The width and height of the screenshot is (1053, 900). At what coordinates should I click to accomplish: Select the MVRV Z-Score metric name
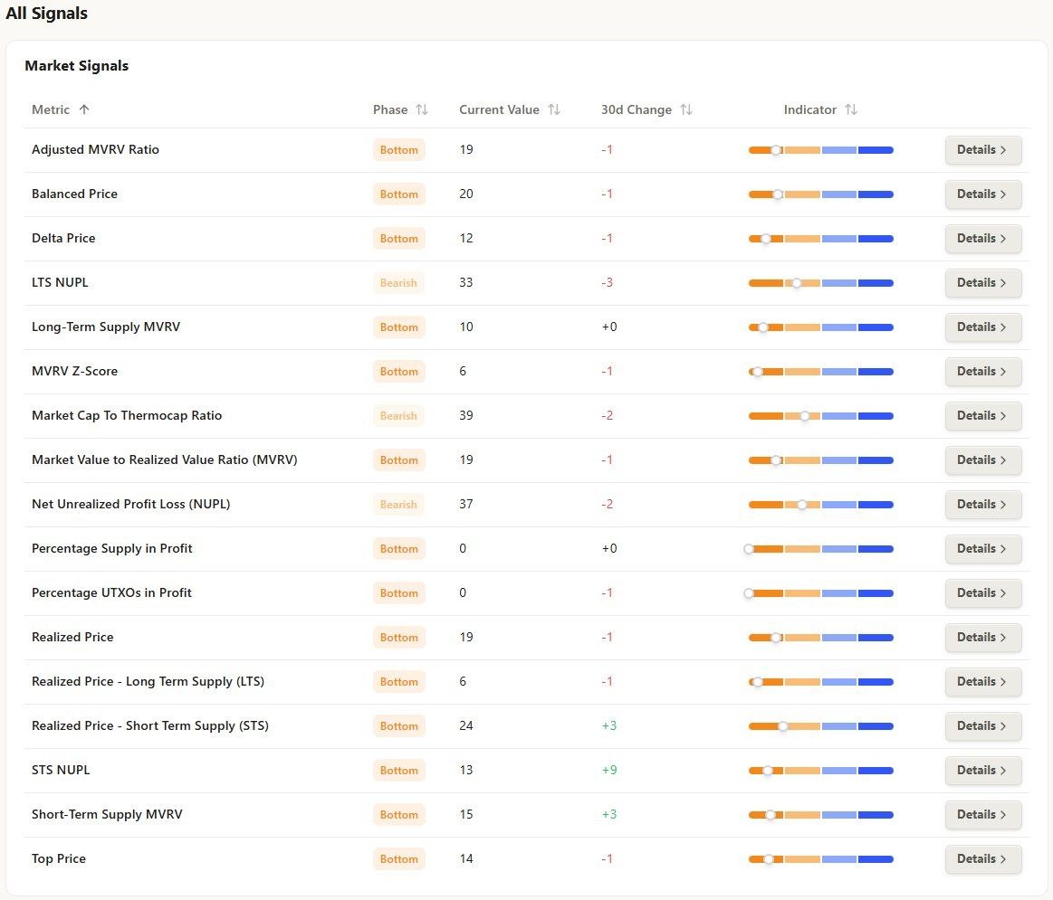point(74,371)
